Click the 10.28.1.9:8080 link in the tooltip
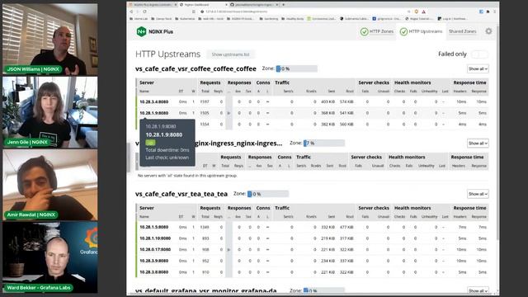This screenshot has height=297, width=528. click(x=164, y=134)
